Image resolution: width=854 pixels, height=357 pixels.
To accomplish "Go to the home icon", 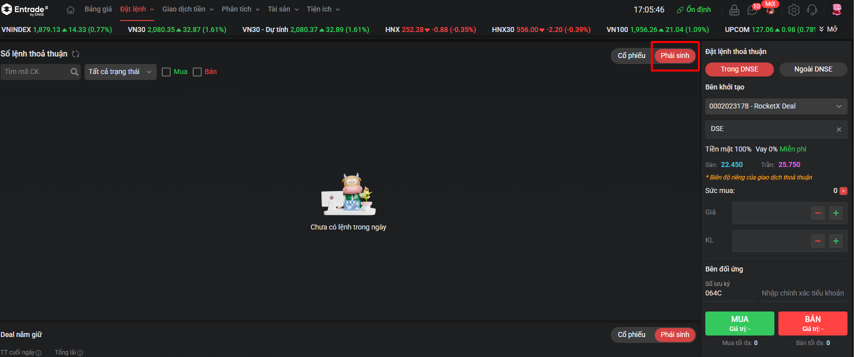I will [71, 10].
